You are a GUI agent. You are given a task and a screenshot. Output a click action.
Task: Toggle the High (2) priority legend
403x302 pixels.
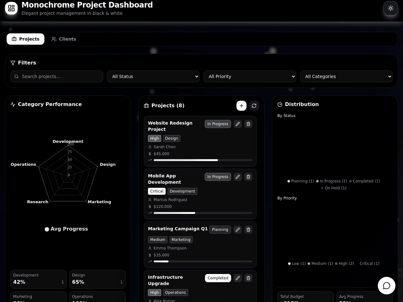pos(344,264)
